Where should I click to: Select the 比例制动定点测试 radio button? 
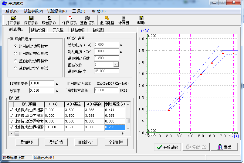point(15,54)
